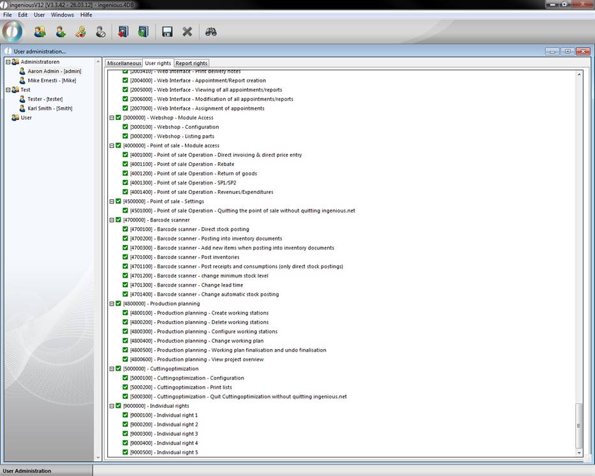Collapse the Production planning rights group
Screen dimensions: 595x476
pos(112,304)
